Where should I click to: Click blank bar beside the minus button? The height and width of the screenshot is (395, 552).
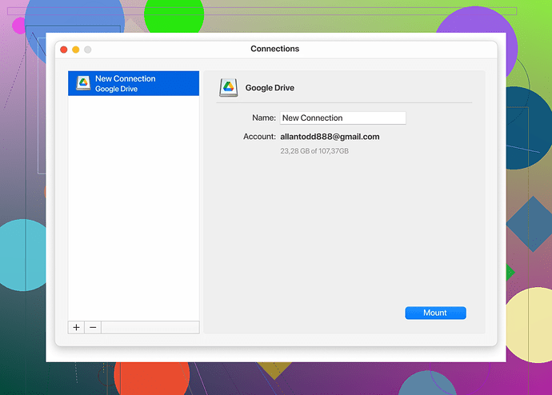[150, 327]
